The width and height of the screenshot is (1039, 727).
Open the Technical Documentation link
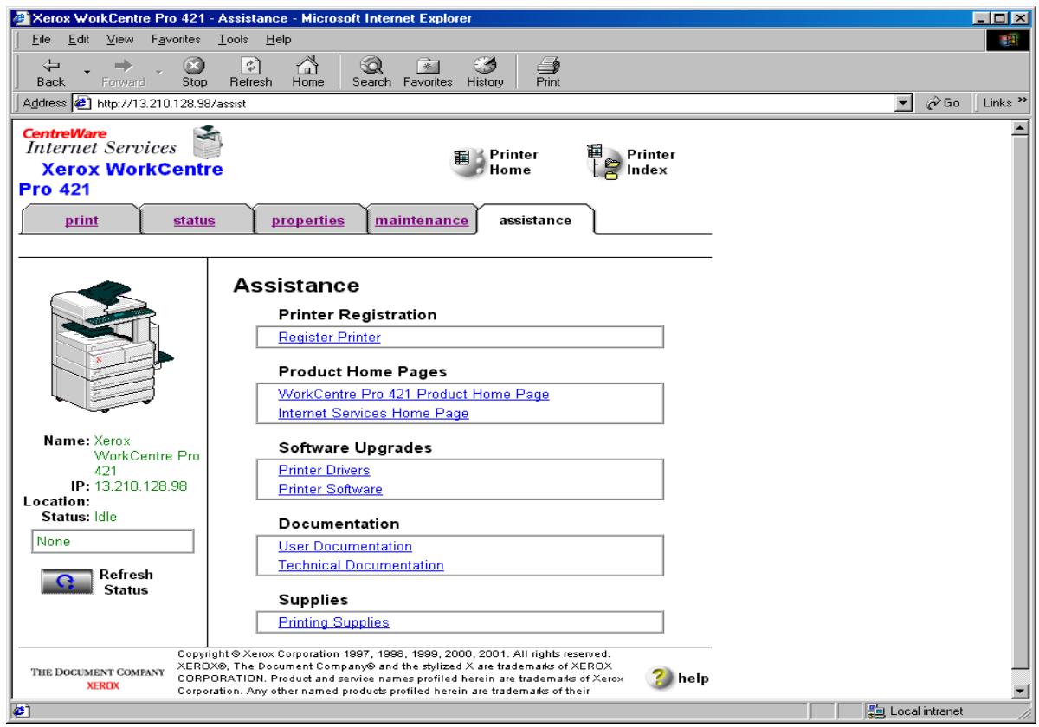361,566
